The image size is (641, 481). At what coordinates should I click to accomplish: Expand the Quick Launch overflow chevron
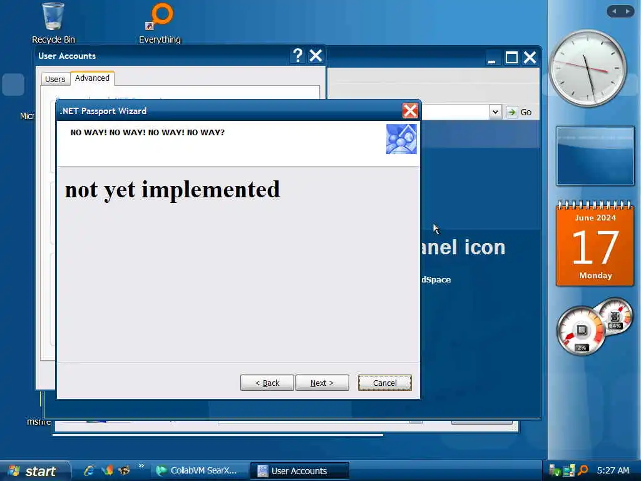click(x=141, y=466)
